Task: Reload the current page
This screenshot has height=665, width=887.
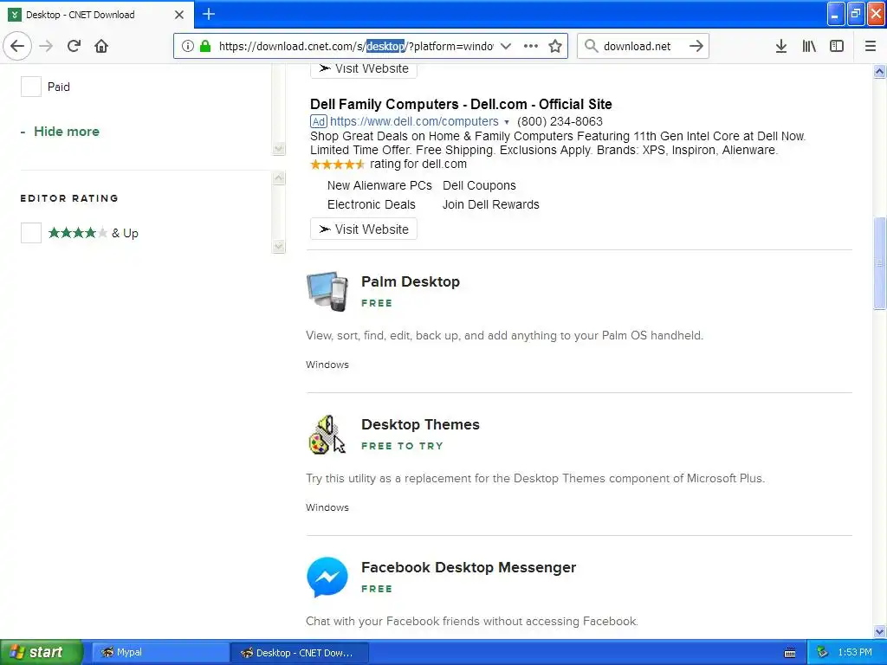Action: (74, 46)
